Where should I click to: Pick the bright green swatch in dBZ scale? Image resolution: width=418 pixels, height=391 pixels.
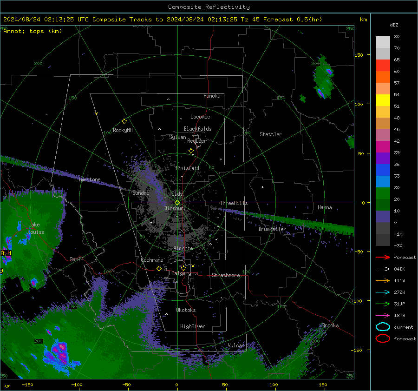coord(383,193)
